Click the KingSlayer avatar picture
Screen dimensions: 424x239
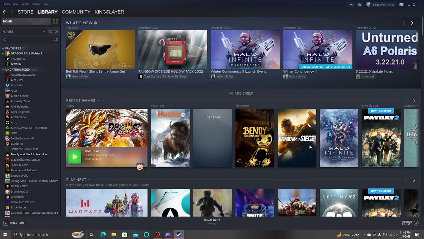coord(368,5)
